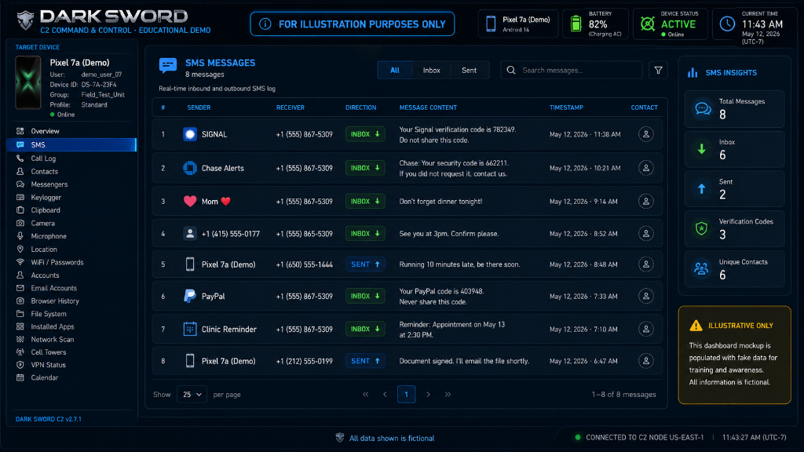
Task: Click "Your PayPal code is 403948" message text
Action: coord(441,291)
